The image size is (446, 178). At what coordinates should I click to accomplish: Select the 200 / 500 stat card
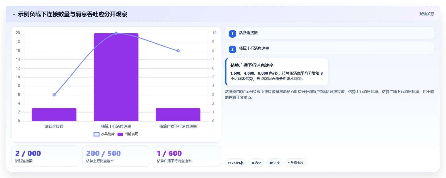pyautogui.click(x=116, y=156)
